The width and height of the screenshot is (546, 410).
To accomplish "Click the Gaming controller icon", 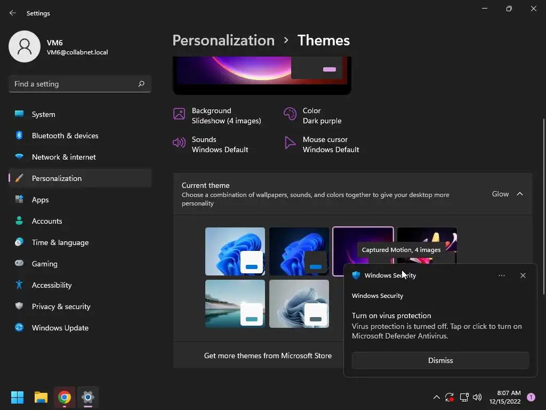I will [x=19, y=263].
